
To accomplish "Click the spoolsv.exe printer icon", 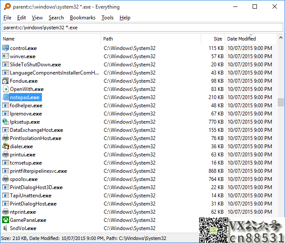I will click(x=5, y=179).
